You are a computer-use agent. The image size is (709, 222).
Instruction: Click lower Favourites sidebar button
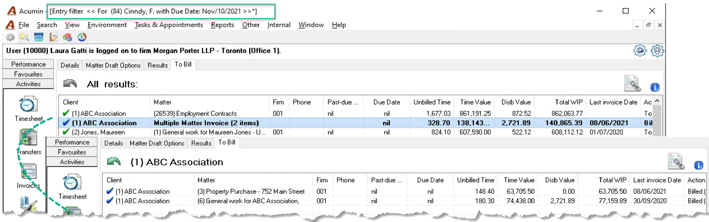[72, 152]
